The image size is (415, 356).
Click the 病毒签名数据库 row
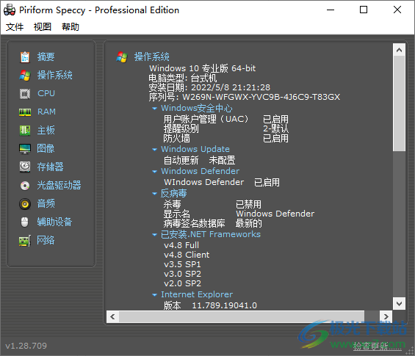(213, 223)
